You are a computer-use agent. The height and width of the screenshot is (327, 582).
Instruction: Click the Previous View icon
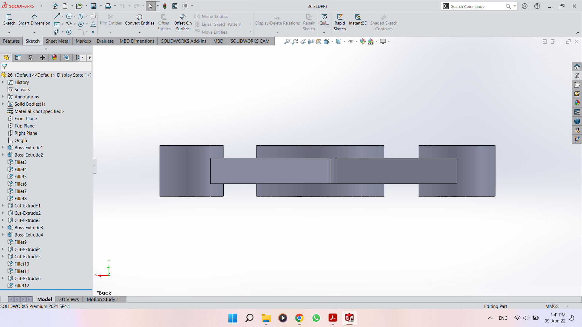point(303,41)
